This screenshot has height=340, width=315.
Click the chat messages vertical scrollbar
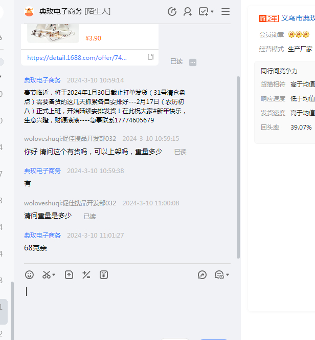(x=238, y=167)
